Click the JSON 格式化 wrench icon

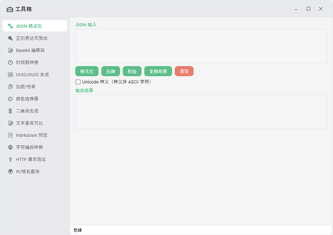[x=11, y=26]
